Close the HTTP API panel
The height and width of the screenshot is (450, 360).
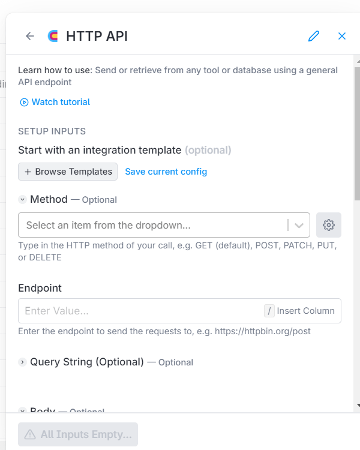pos(342,36)
